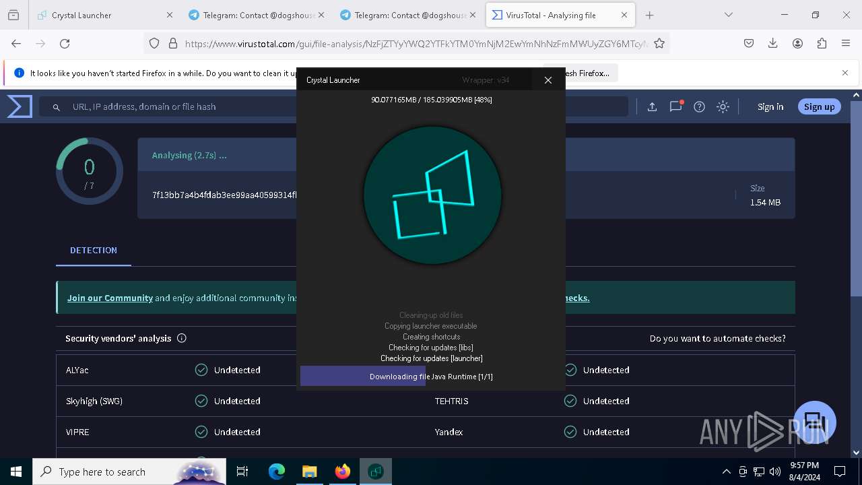Reload the page with the refresh icon
The width and height of the screenshot is (862, 485).
[x=65, y=43]
